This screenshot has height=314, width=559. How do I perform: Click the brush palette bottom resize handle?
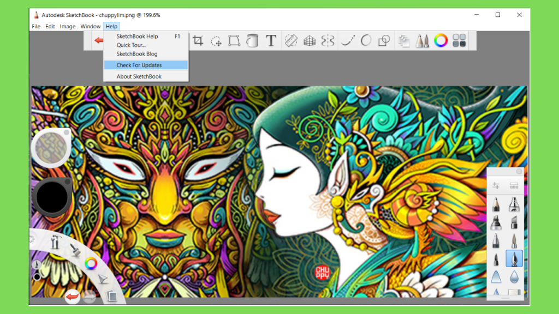pos(505,298)
